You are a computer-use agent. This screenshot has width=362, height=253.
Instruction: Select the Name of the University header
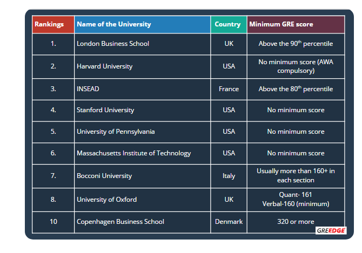click(x=114, y=24)
